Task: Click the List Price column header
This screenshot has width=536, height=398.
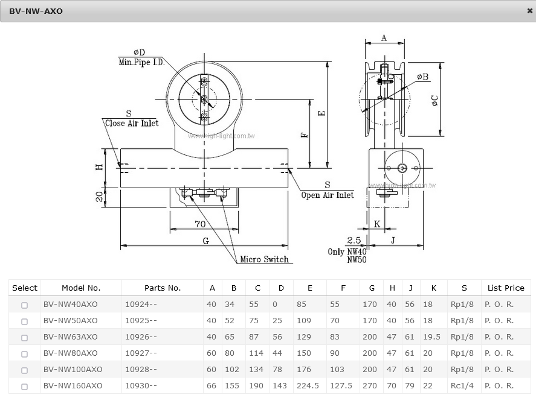Action: [505, 288]
